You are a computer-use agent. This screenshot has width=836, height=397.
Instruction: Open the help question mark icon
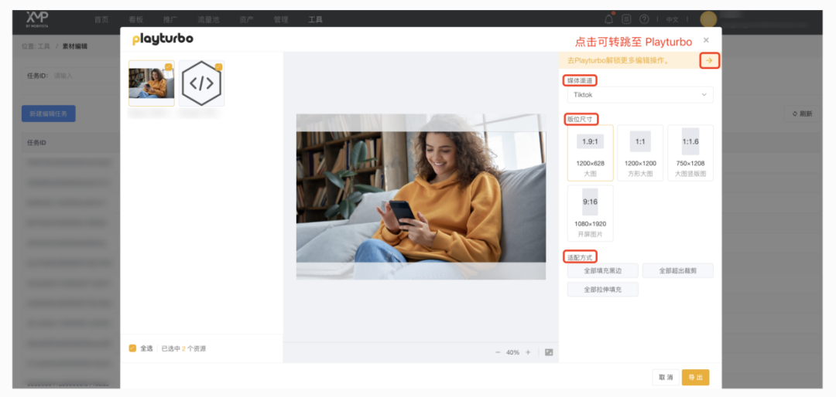click(644, 19)
